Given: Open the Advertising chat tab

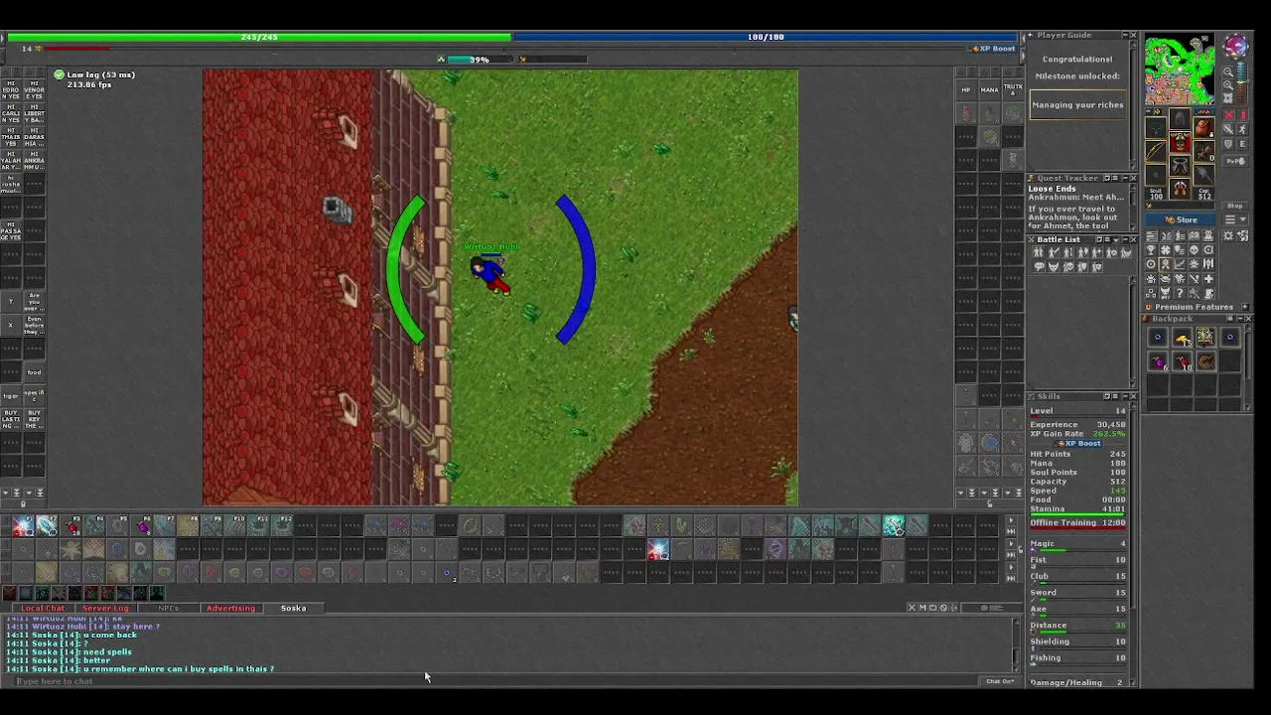Looking at the screenshot, I should pyautogui.click(x=230, y=608).
